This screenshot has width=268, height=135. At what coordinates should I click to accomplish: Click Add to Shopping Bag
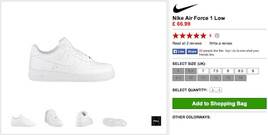coord(219,103)
